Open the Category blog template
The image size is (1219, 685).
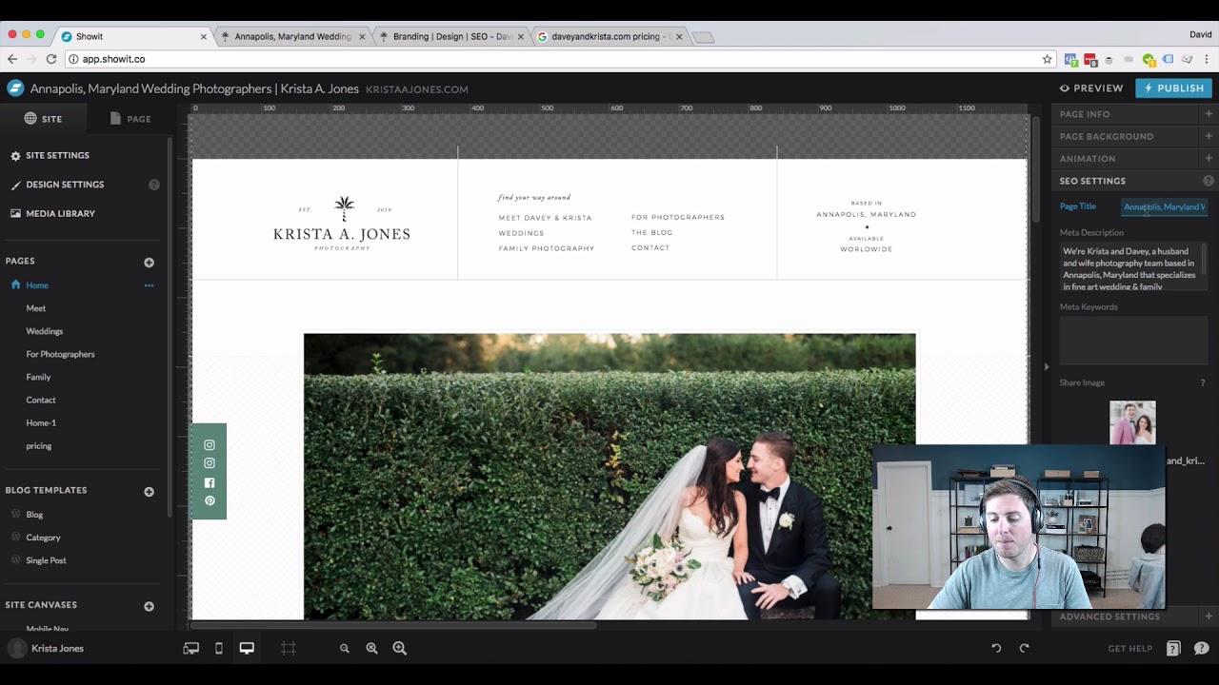[x=43, y=538]
